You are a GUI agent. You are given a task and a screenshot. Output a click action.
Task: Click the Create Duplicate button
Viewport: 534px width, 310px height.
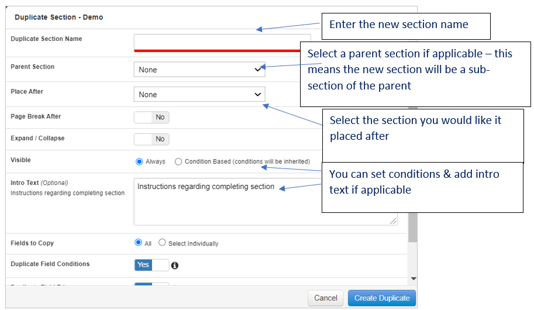pos(382,298)
